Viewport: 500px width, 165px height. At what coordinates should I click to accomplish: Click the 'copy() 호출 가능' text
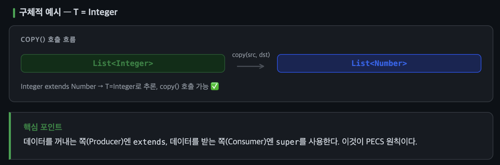(184, 86)
